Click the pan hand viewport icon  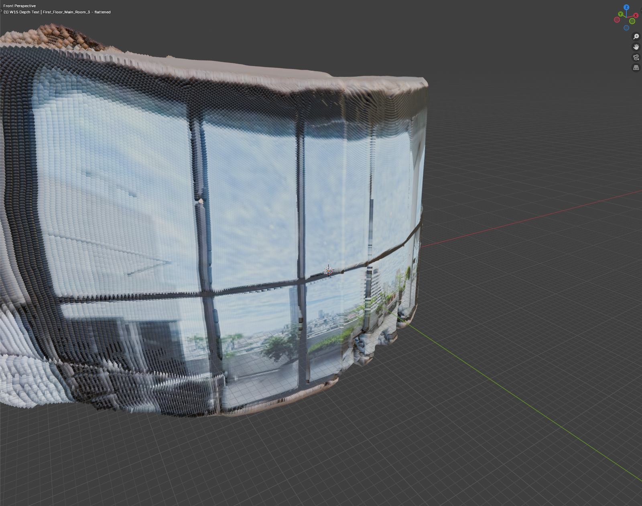tap(636, 47)
